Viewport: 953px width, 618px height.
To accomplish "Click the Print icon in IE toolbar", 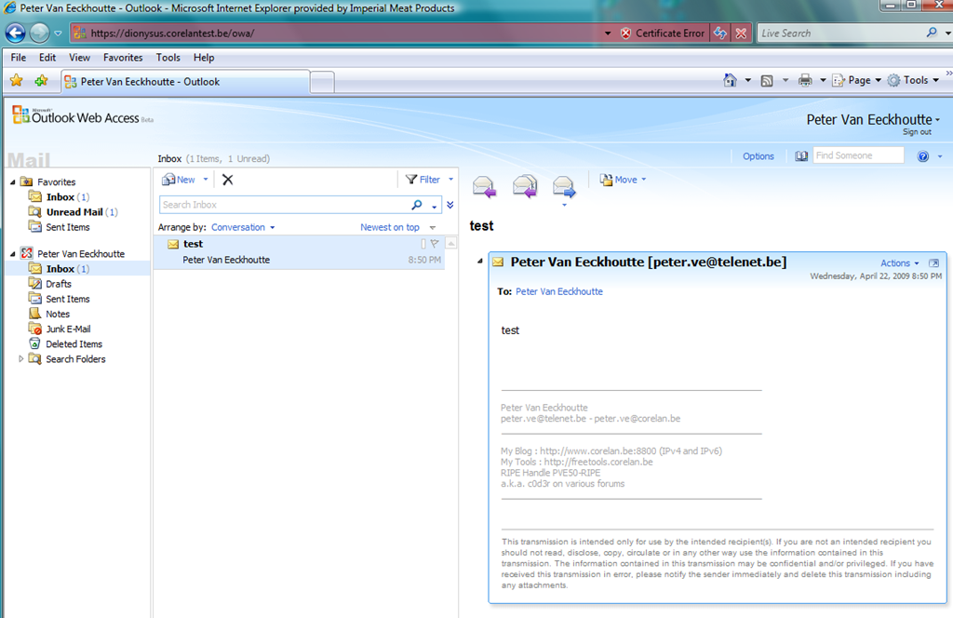I will pyautogui.click(x=805, y=81).
